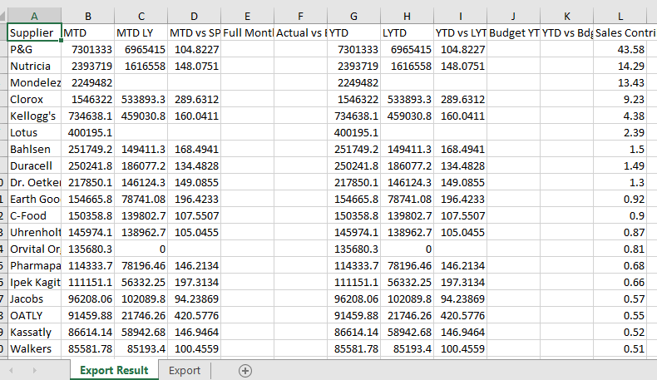The image size is (657, 380).
Task: Add a new sheet with plus icon
Action: [245, 370]
